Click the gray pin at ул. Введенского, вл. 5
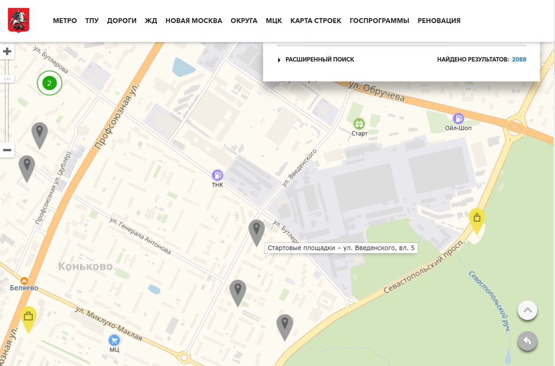 tap(256, 233)
